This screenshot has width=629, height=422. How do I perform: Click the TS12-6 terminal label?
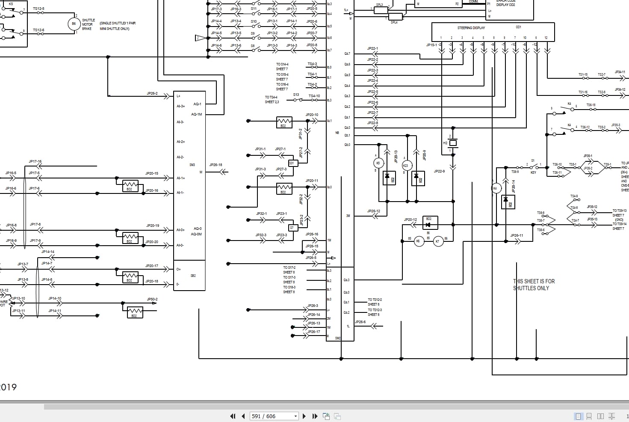38,30
